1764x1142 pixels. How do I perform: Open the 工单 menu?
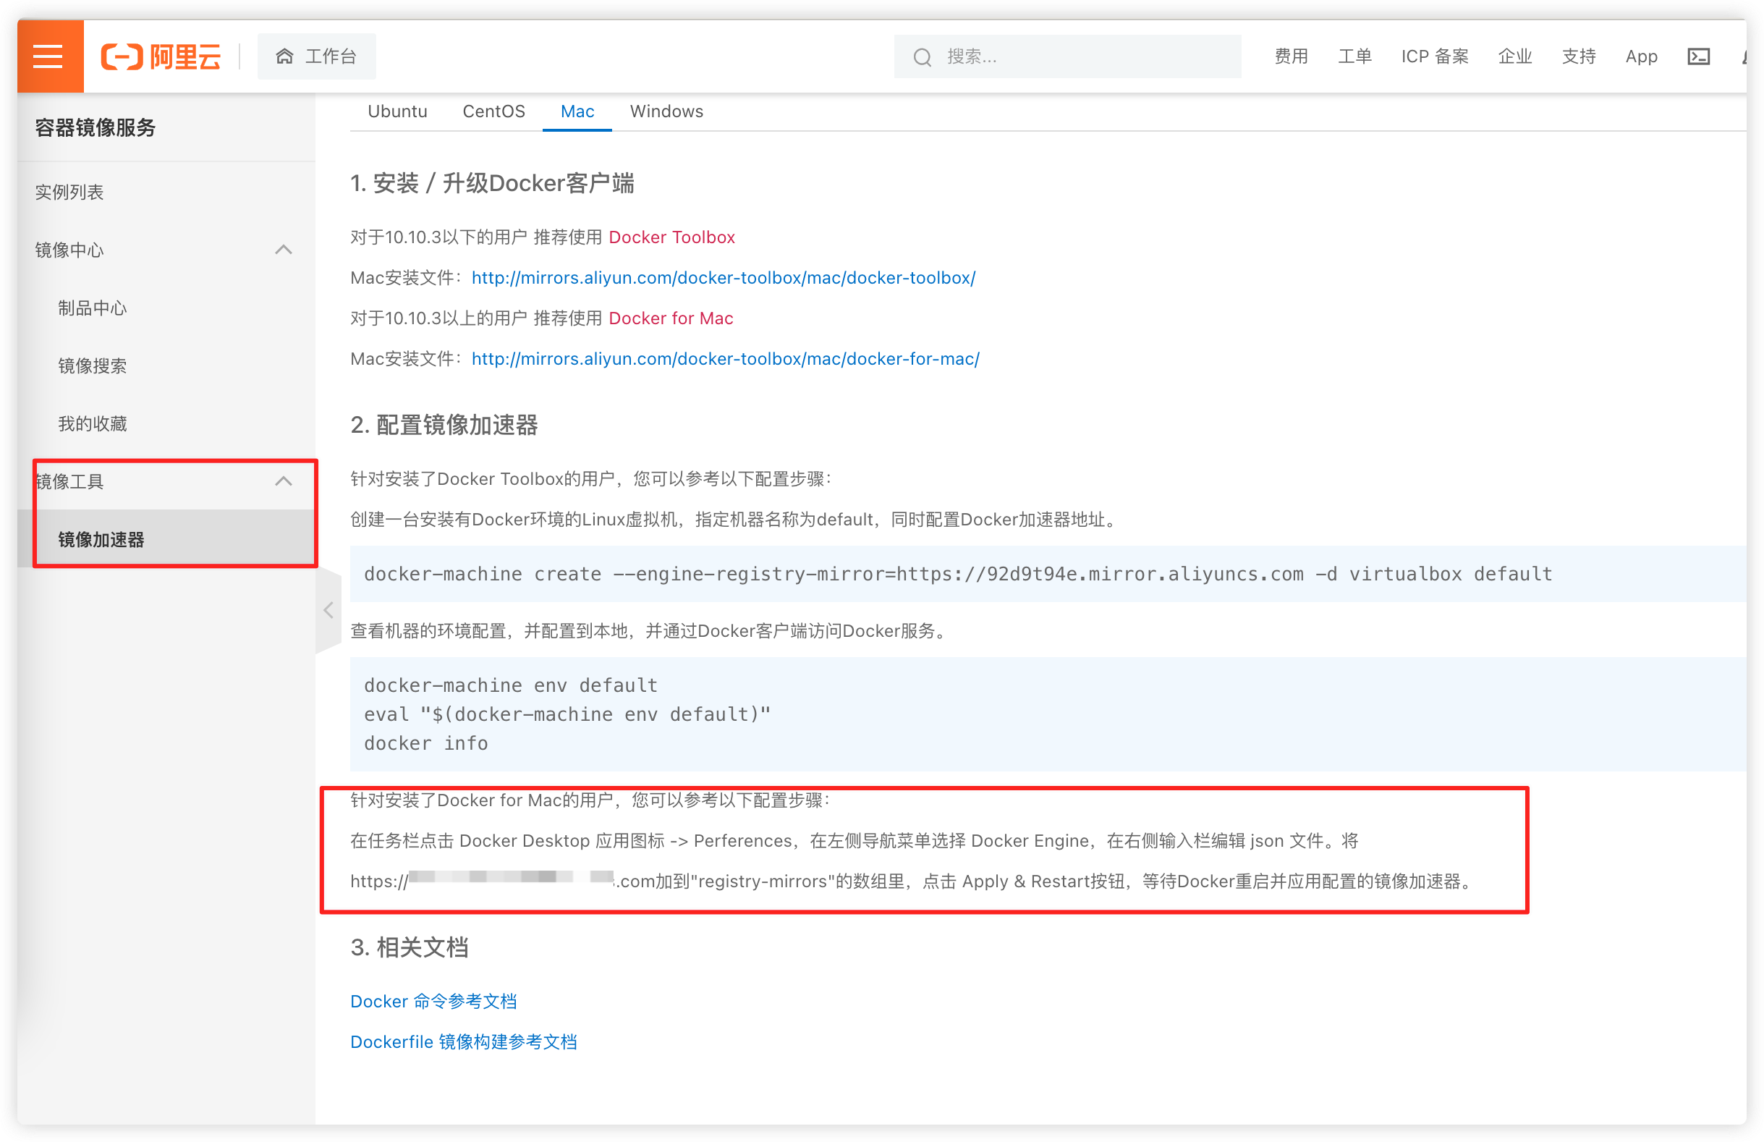click(x=1355, y=56)
